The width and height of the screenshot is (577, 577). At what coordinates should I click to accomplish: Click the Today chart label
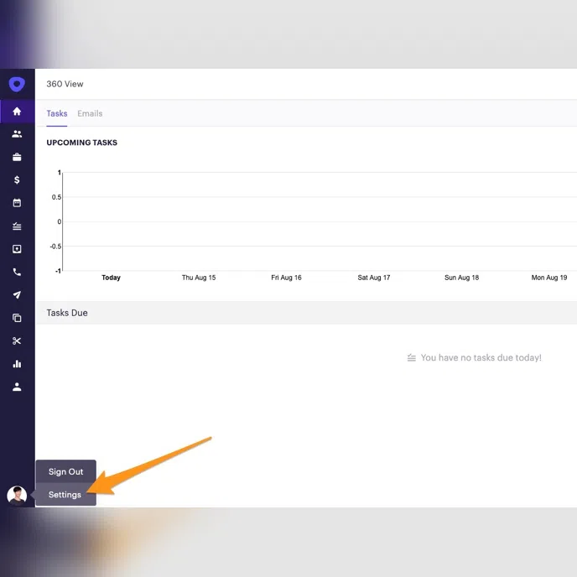[112, 278]
